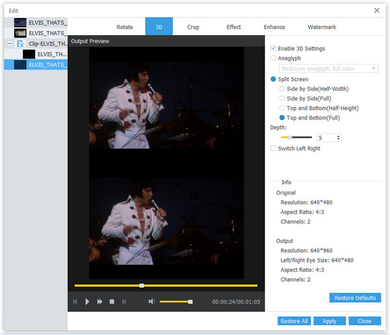Click the Depth slider handle
Viewport: 390px width, 335px height.
tap(290, 137)
